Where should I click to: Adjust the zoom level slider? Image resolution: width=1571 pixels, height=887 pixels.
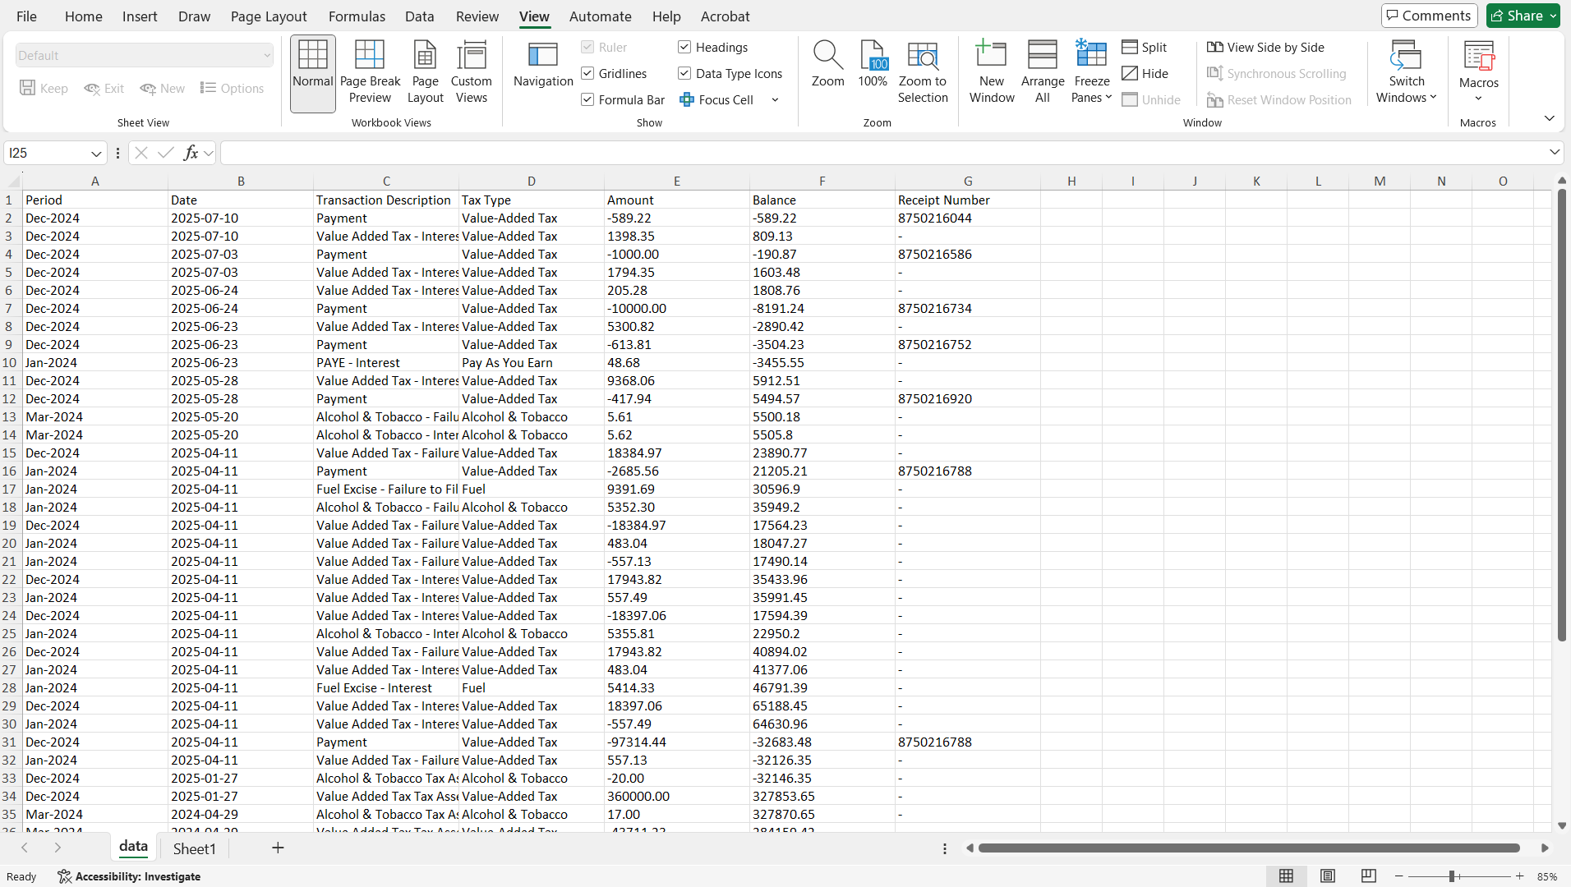pyautogui.click(x=1452, y=876)
